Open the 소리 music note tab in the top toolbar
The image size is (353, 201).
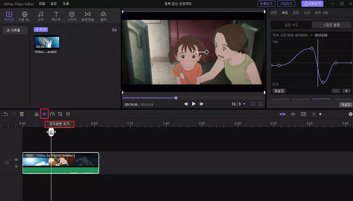coord(40,17)
